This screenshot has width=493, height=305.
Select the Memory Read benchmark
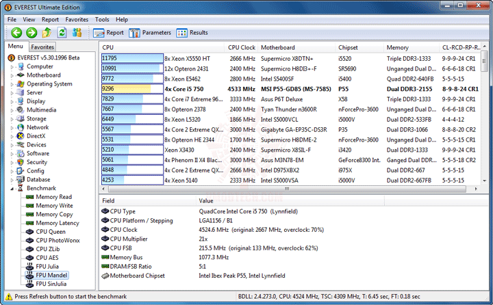coord(54,197)
